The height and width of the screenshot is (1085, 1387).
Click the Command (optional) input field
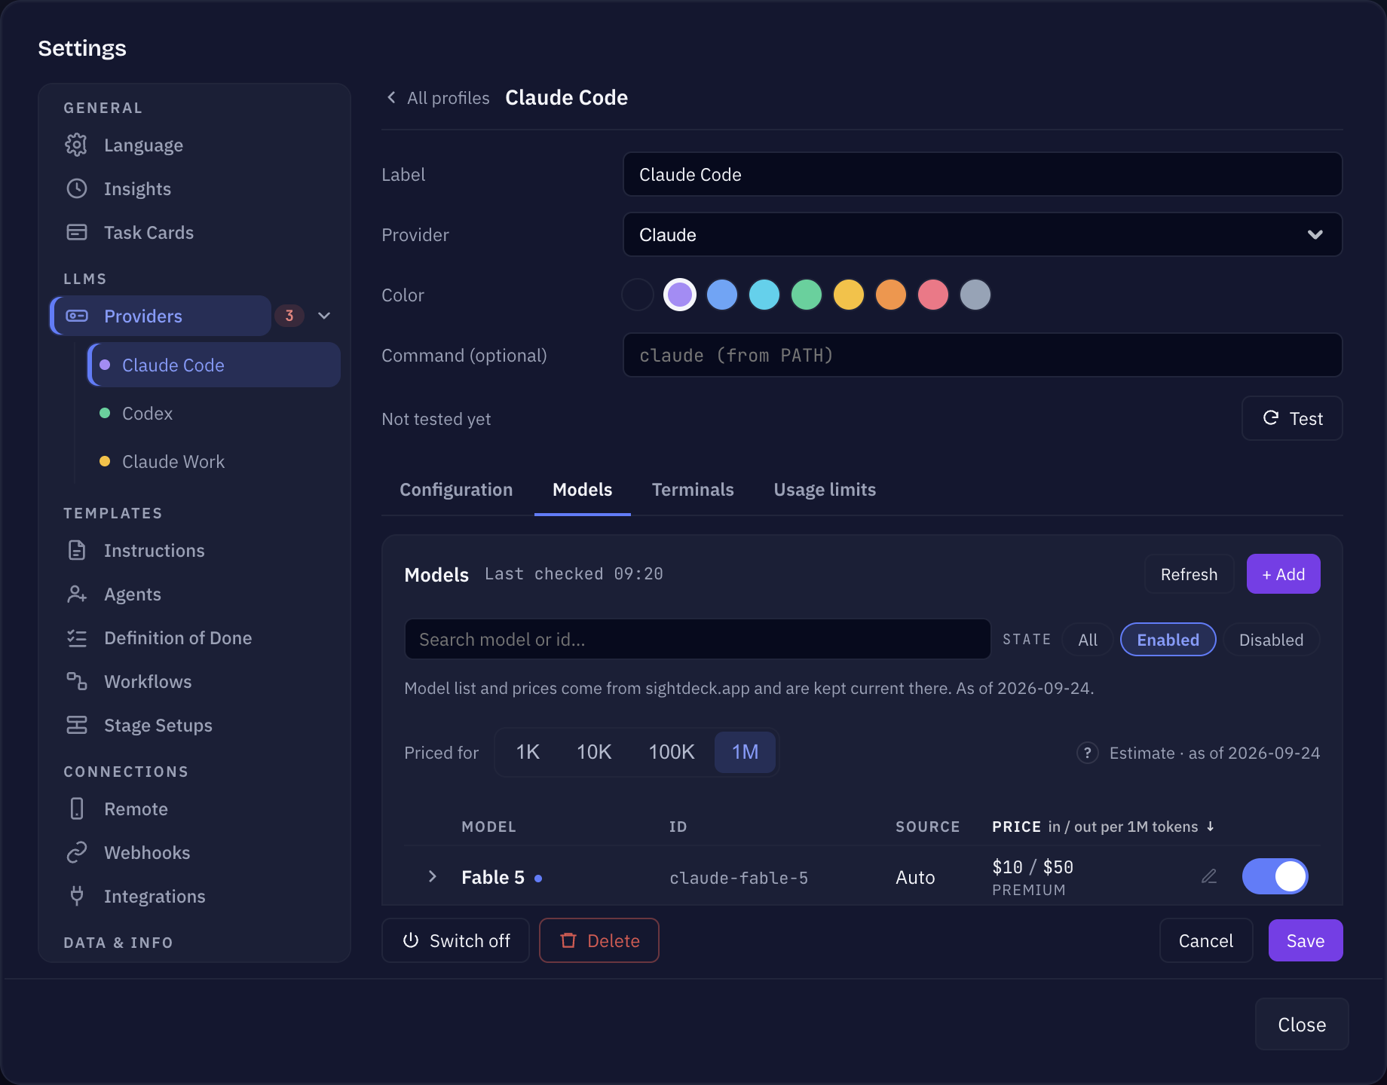click(x=982, y=355)
